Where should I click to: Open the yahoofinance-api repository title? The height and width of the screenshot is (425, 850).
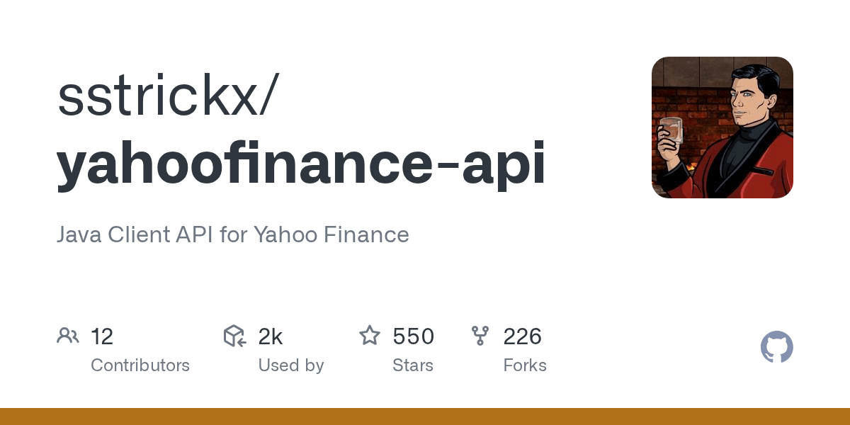302,165
